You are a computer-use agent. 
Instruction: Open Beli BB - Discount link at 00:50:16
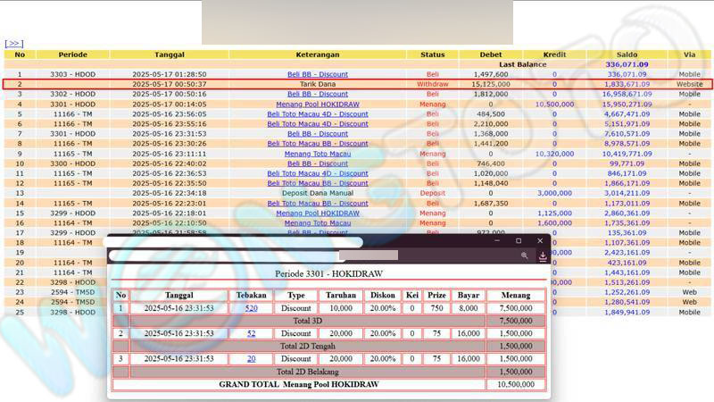pyautogui.click(x=318, y=94)
